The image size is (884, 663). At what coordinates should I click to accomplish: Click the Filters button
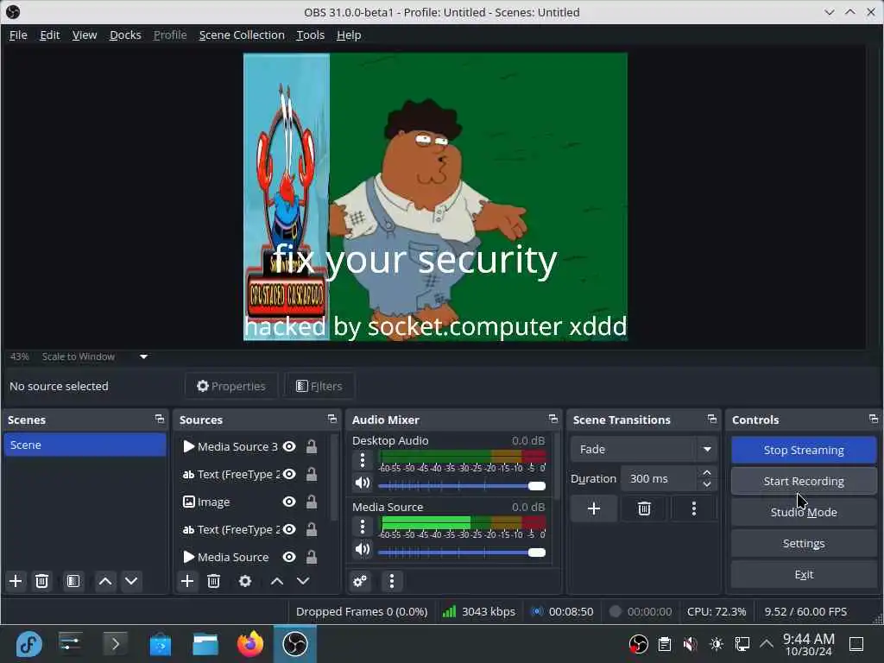click(319, 386)
